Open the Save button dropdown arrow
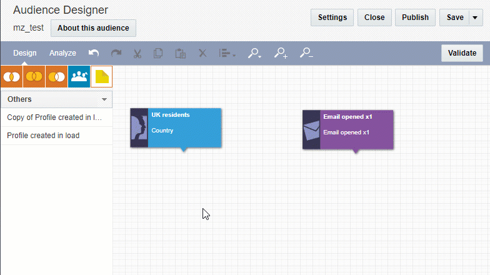The width and height of the screenshot is (490, 275). tap(475, 17)
